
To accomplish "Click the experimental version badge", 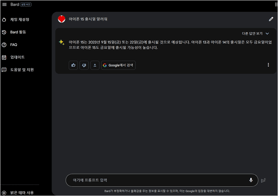I will click(x=26, y=4).
